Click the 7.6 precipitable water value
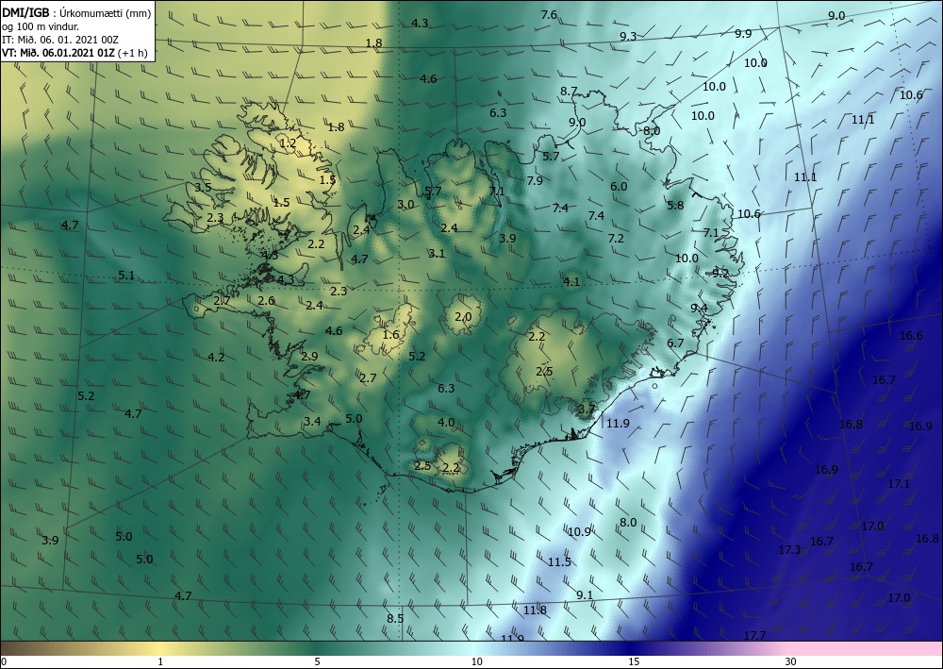The image size is (943, 669). (549, 15)
